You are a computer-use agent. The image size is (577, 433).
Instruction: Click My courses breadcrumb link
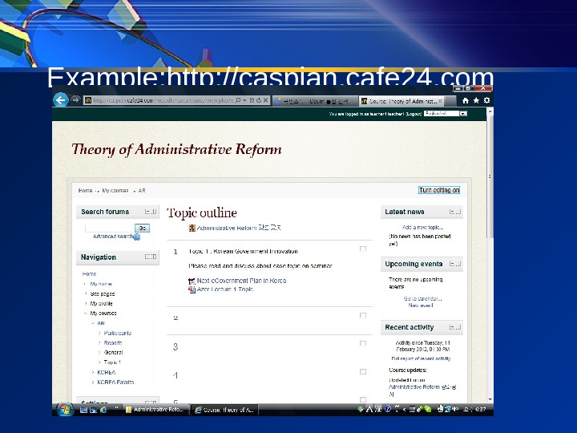[x=115, y=191]
